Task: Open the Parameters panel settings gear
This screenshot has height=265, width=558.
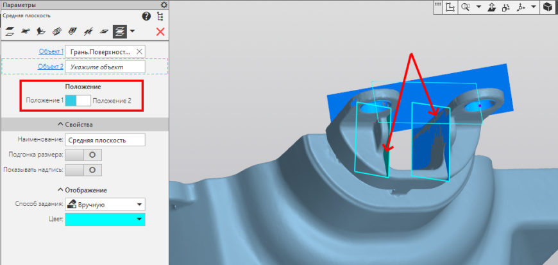Action: point(164,5)
